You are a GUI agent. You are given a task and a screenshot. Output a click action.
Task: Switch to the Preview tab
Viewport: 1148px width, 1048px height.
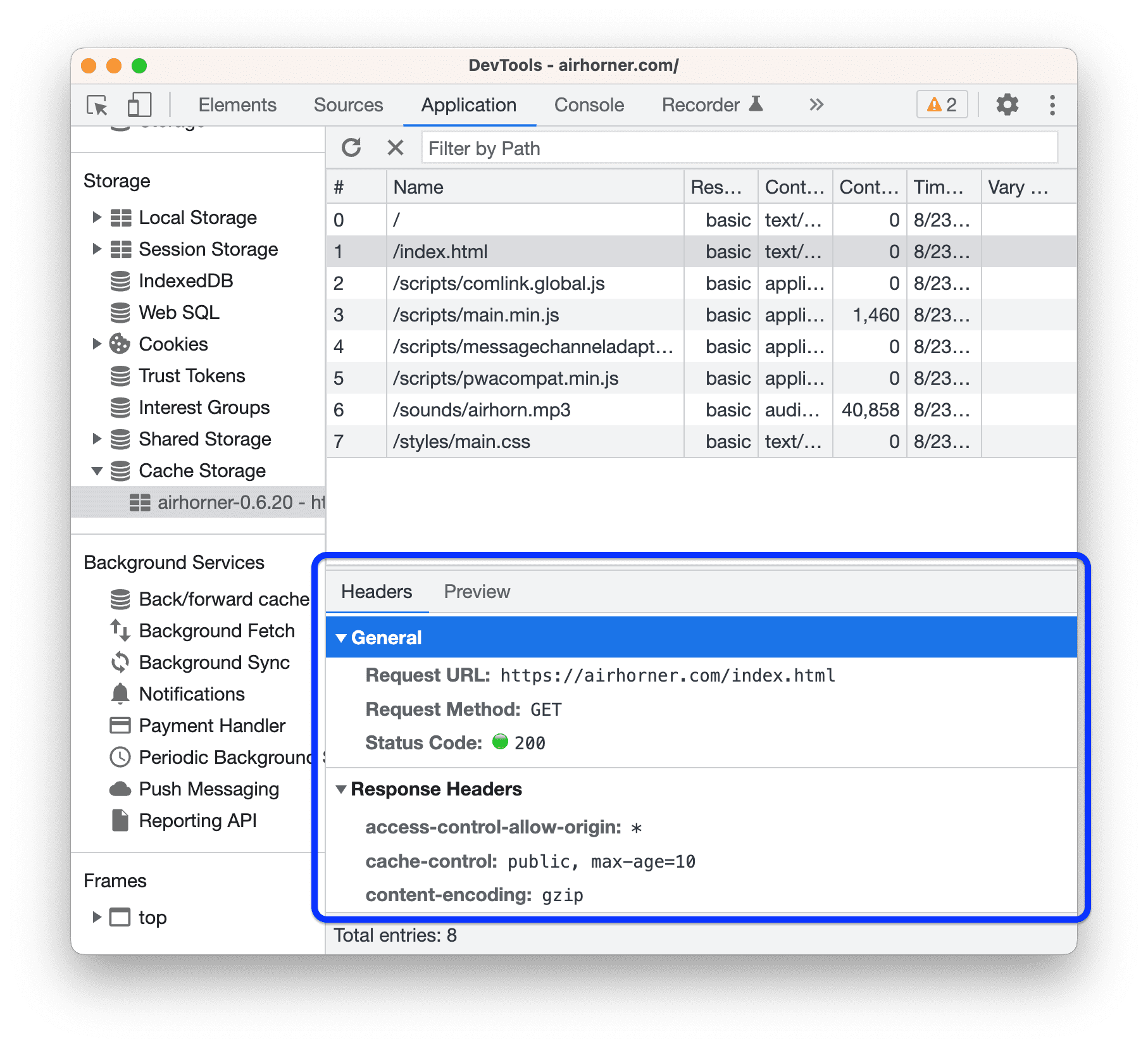pyautogui.click(x=477, y=591)
